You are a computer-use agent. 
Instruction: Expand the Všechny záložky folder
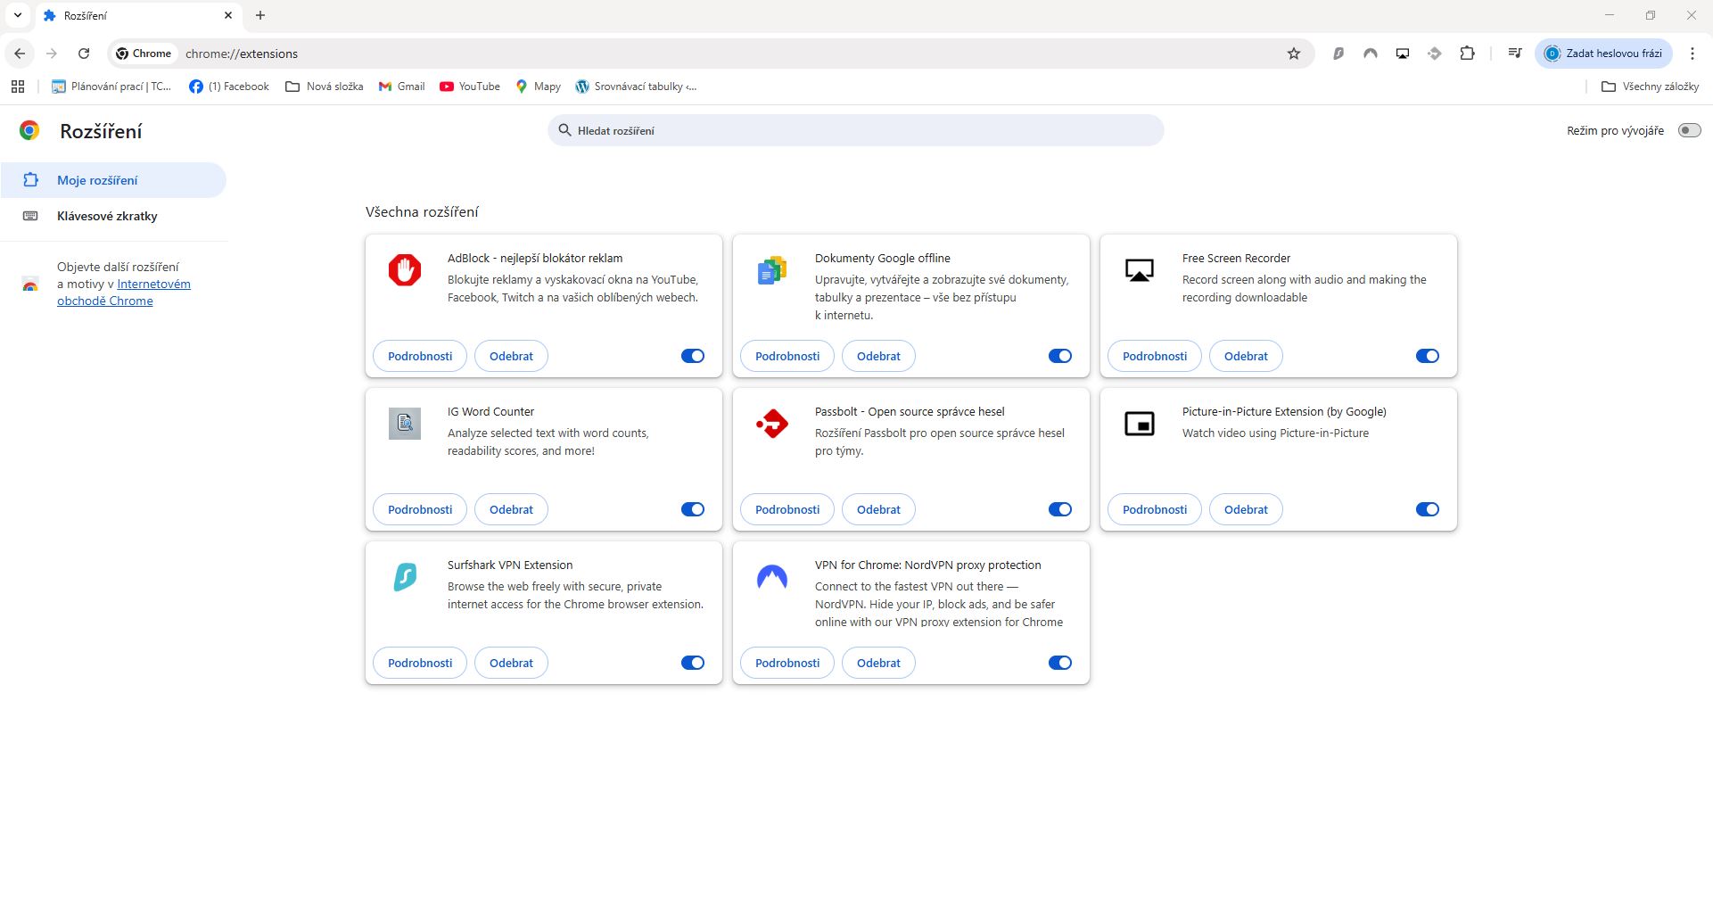pos(1651,87)
